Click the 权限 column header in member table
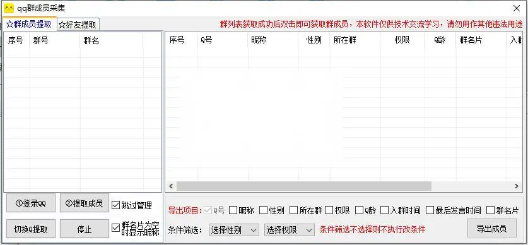 tap(402, 40)
